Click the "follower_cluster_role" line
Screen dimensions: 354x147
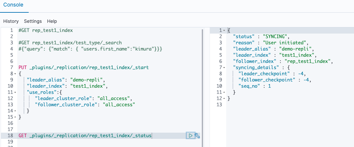coord(85,105)
